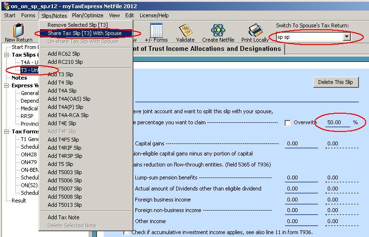Open the ON428 form tree item
The height and width of the screenshot is (237, 369).
pyautogui.click(x=29, y=154)
